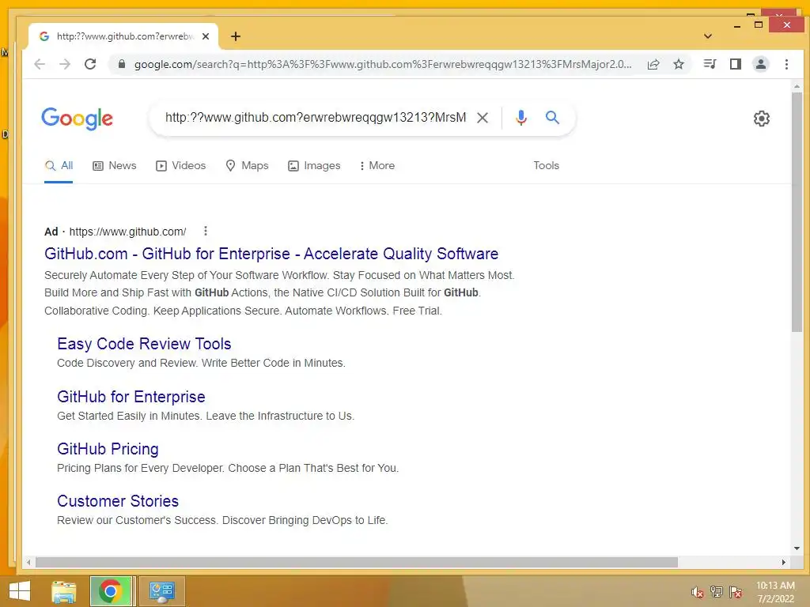Click the Chrome address bar URL
Viewport: 810px width, 607px height.
382,64
